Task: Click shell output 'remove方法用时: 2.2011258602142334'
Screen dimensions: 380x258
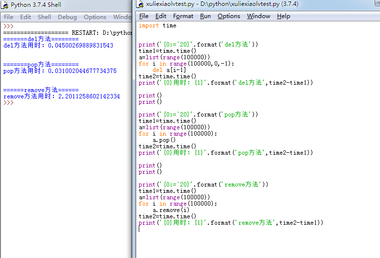Action: tap(62, 96)
